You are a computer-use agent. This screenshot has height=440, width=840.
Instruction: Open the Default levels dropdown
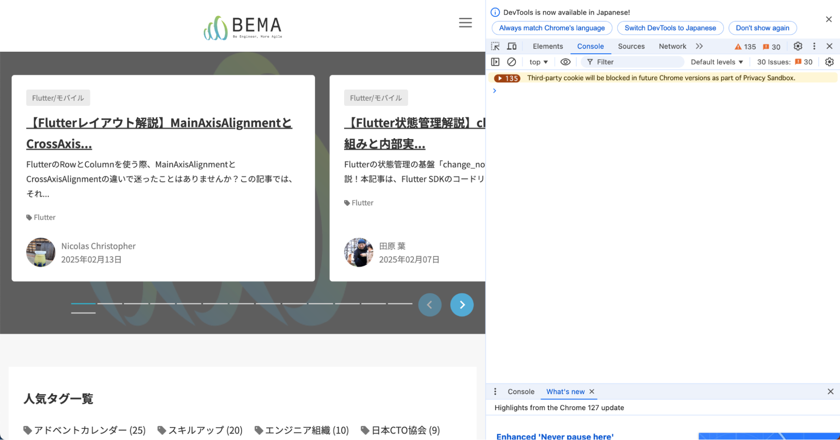717,62
